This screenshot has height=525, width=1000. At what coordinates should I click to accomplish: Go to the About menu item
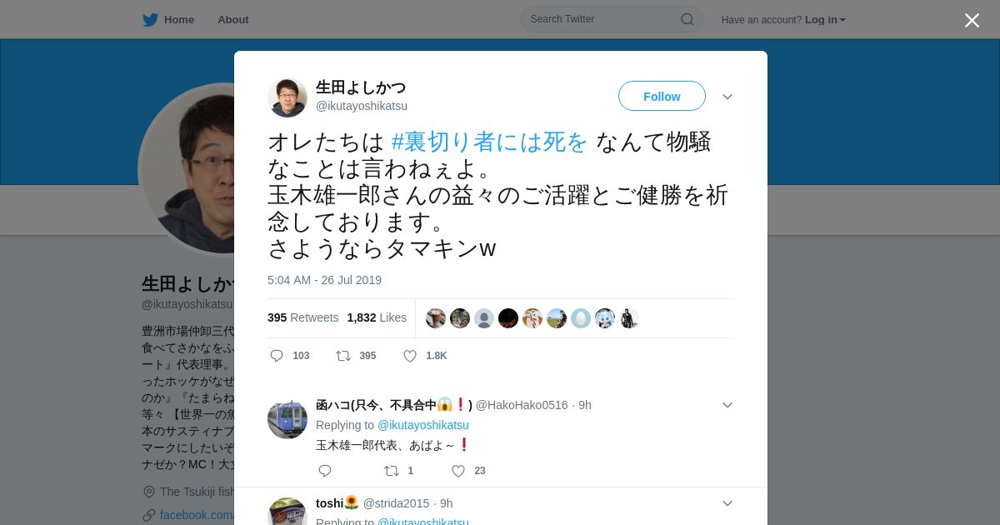pyautogui.click(x=233, y=20)
